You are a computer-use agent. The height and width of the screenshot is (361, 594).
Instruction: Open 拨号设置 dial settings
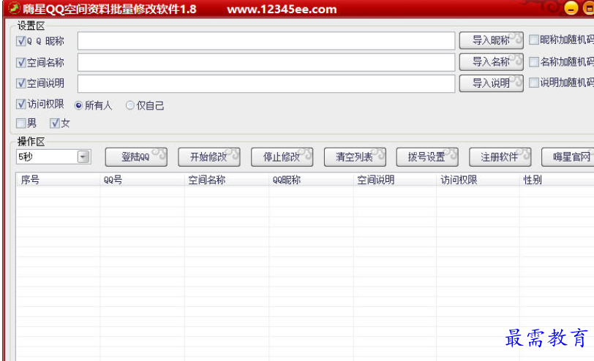tap(427, 156)
